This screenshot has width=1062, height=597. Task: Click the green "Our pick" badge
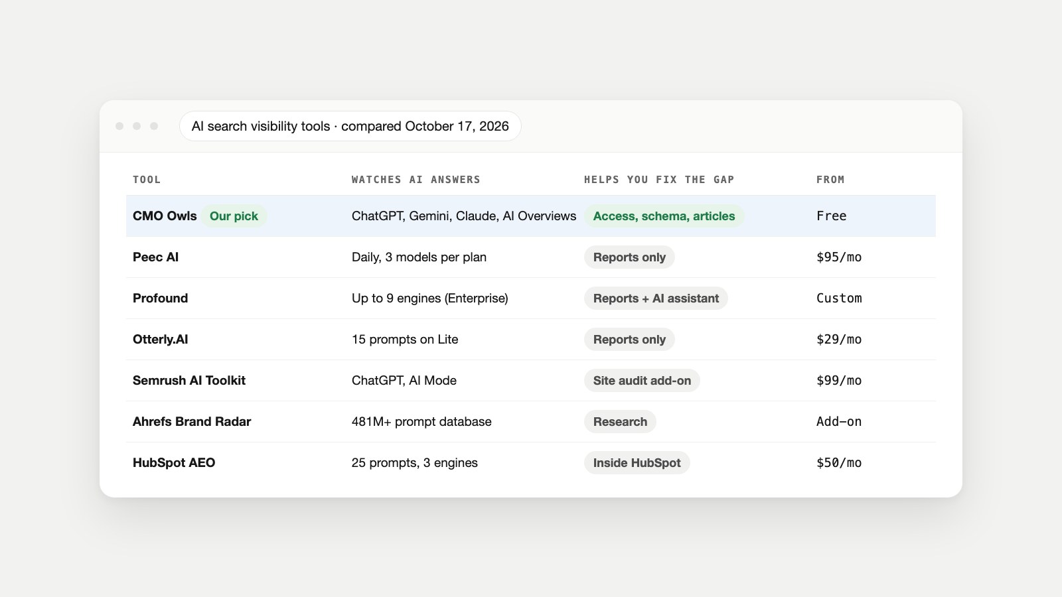click(x=234, y=216)
